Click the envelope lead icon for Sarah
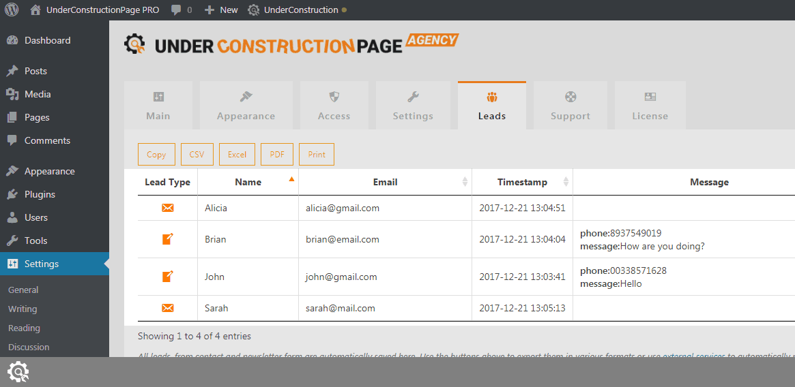Image resolution: width=795 pixels, height=387 pixels. (168, 308)
